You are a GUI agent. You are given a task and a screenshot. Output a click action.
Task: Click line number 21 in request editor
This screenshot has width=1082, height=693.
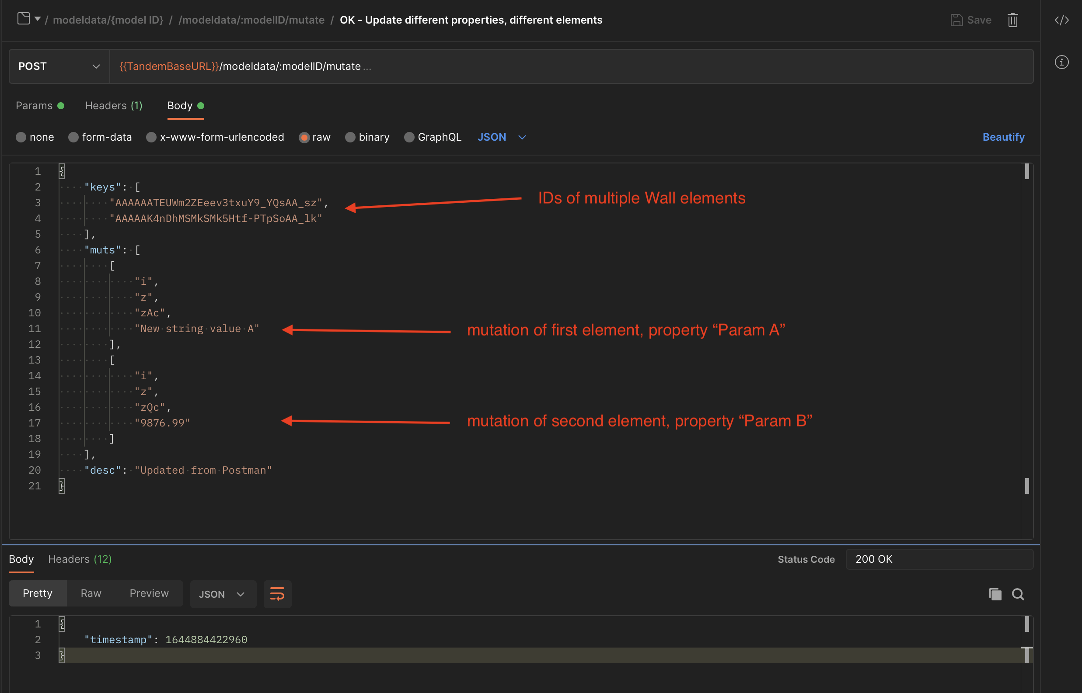pyautogui.click(x=35, y=485)
